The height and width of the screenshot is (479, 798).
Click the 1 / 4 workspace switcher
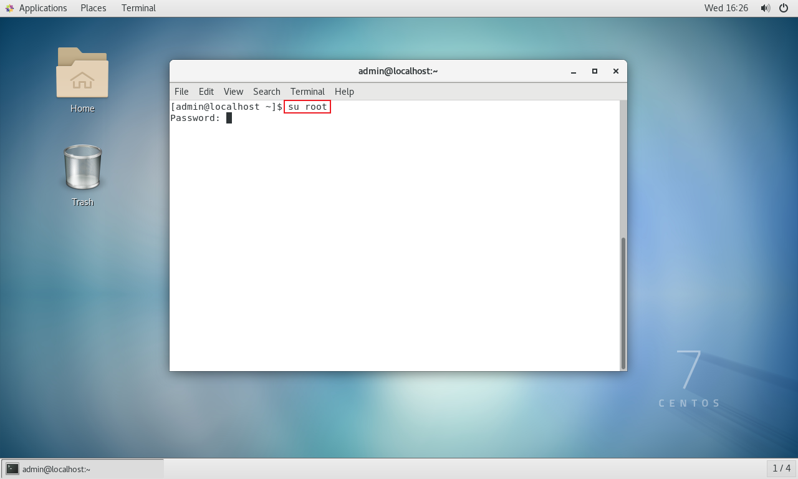pyautogui.click(x=781, y=468)
